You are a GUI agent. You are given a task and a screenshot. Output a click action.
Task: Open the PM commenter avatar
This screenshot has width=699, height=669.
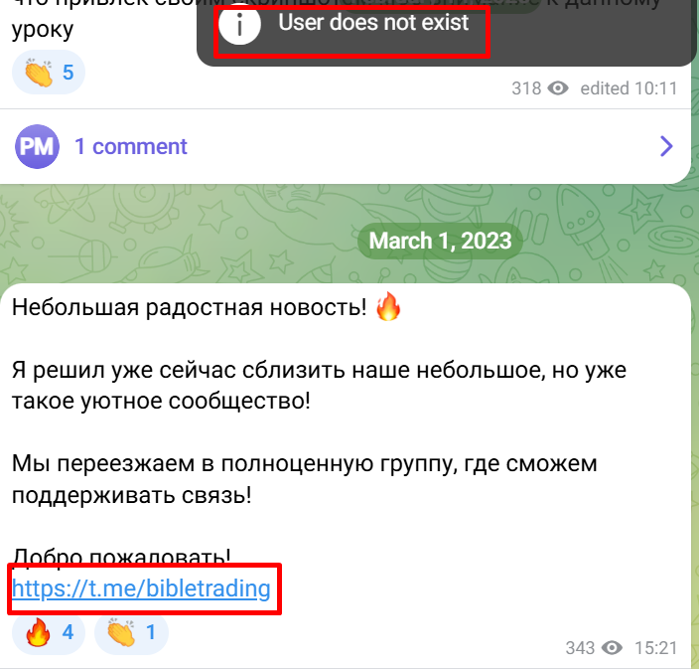pyautogui.click(x=37, y=146)
